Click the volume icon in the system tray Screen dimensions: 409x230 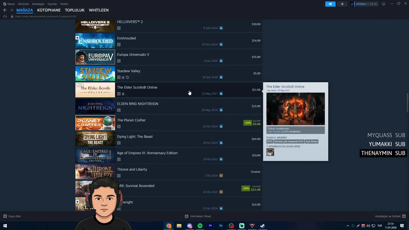click(368, 226)
